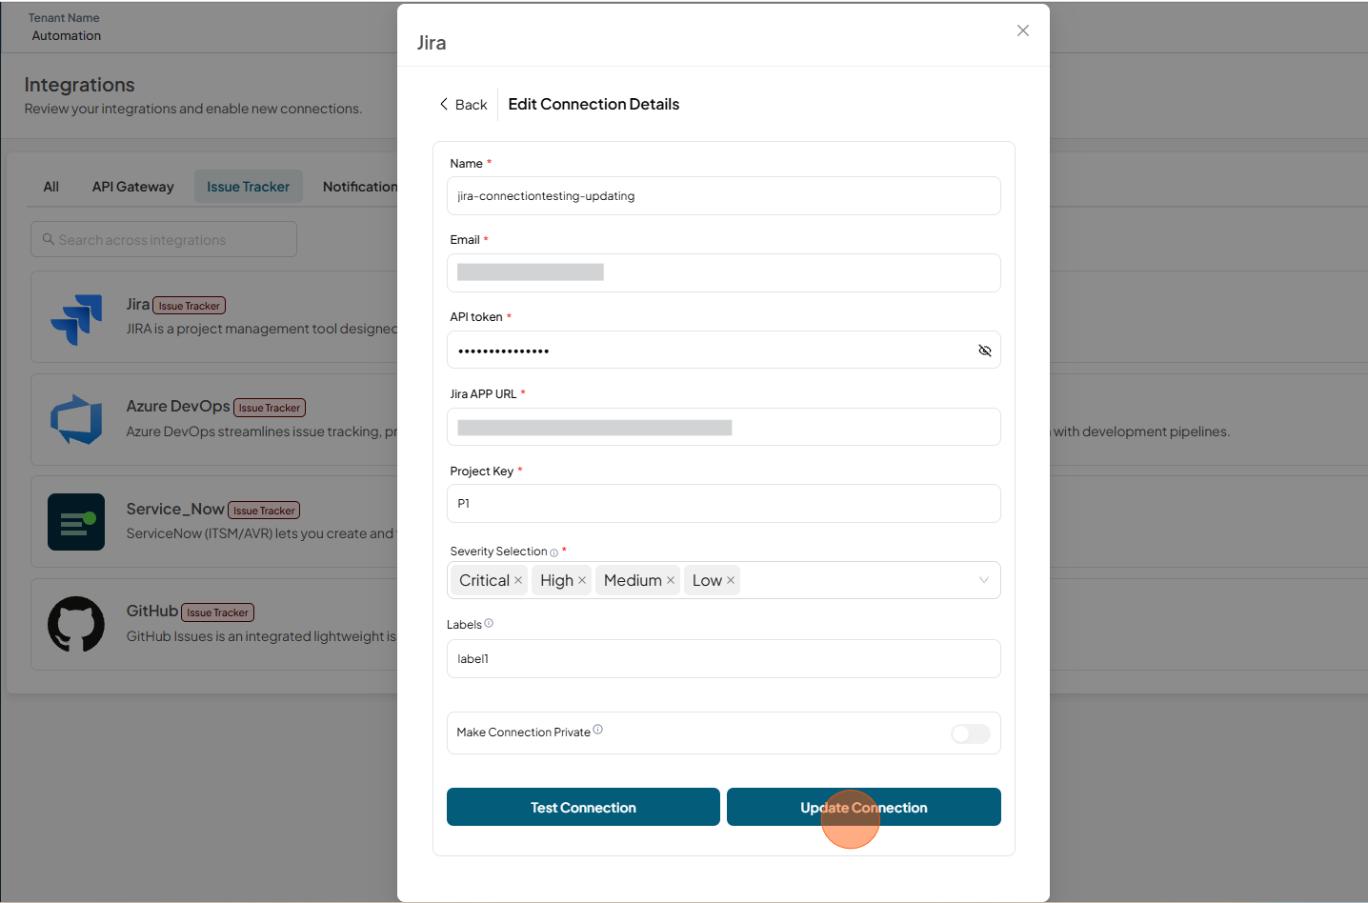Screen dimensions: 1368x903
Task: Open the Notification tab
Action: coord(360,187)
